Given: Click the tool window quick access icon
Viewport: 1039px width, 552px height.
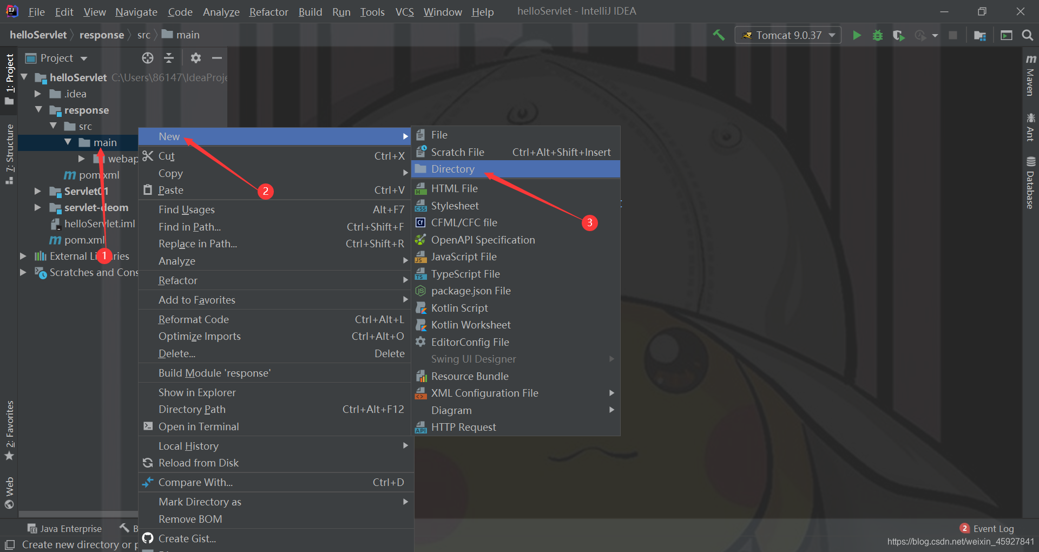Looking at the screenshot, I should [x=10, y=545].
